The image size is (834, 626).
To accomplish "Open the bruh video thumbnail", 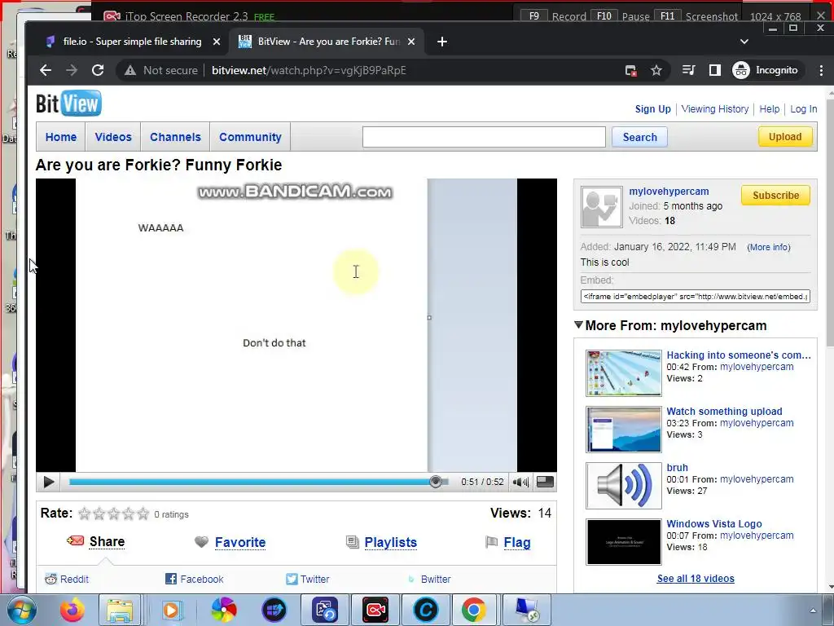I will pyautogui.click(x=623, y=486).
